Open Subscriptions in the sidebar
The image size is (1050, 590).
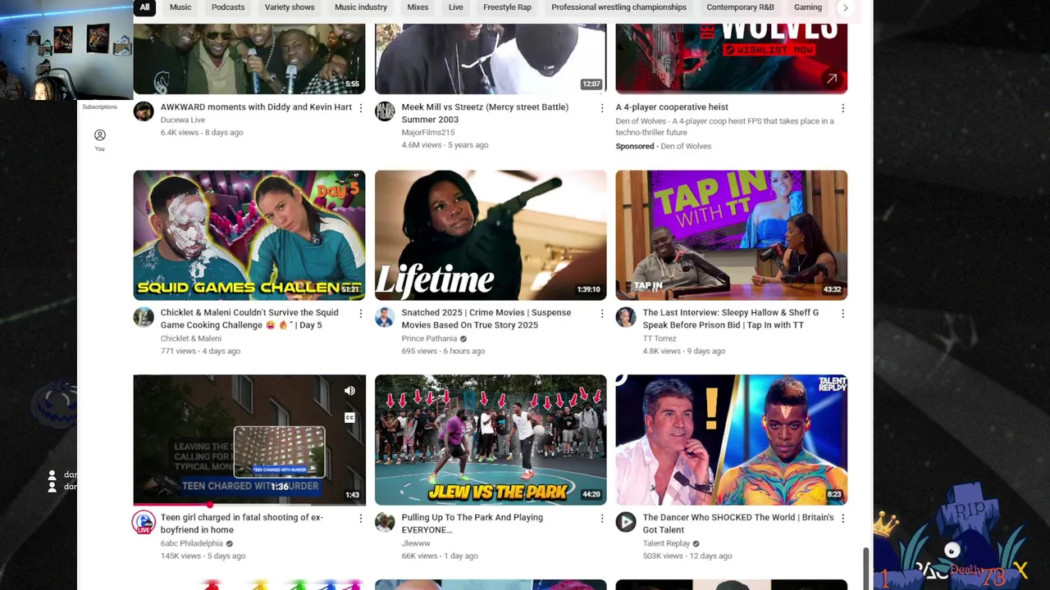(x=99, y=107)
